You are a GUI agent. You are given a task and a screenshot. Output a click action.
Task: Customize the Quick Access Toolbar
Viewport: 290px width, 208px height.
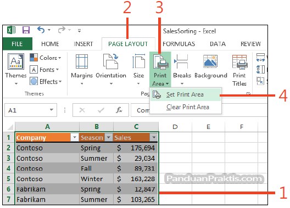tap(79, 31)
